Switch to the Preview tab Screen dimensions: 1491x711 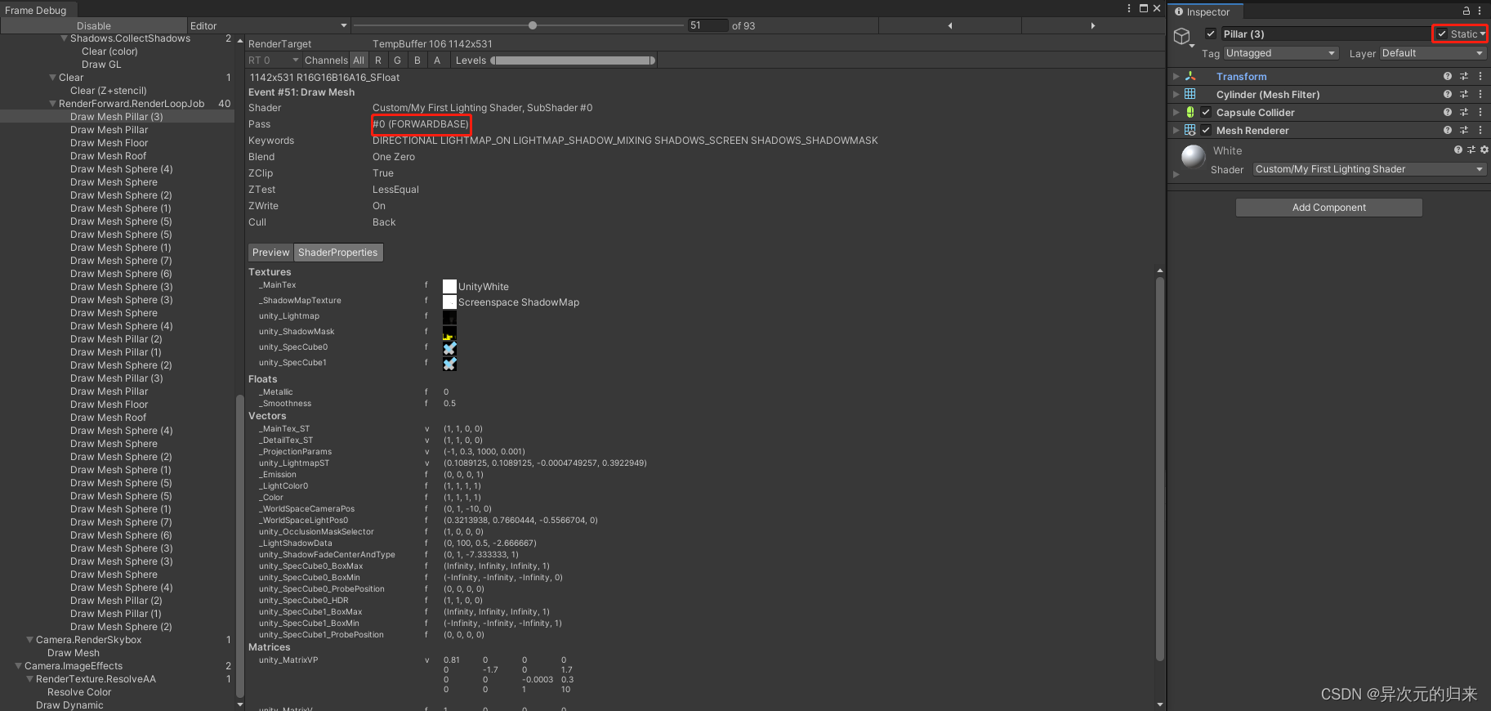pos(270,253)
